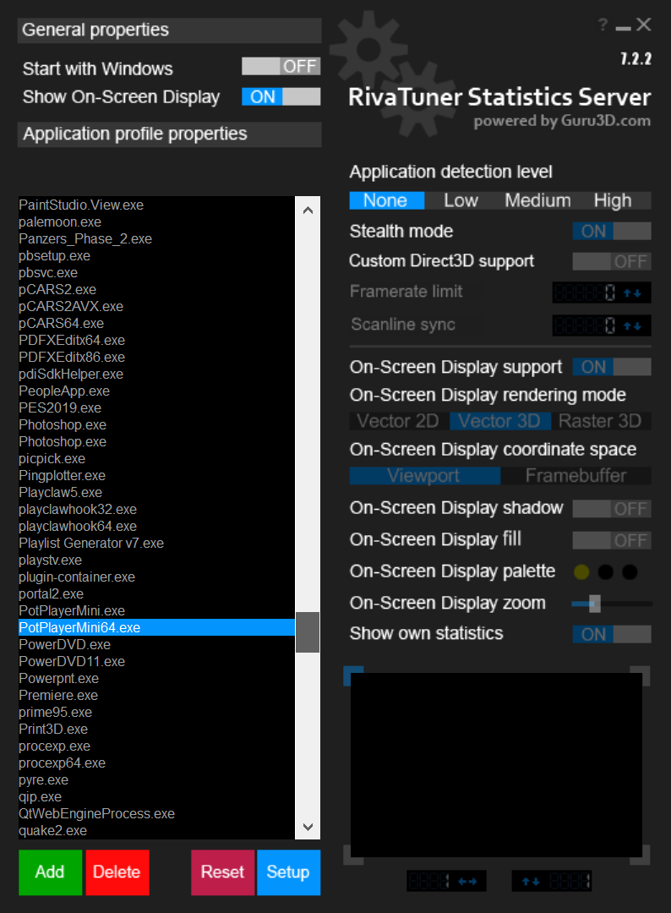
Task: Enable On-Screen Display shadow
Action: [612, 509]
